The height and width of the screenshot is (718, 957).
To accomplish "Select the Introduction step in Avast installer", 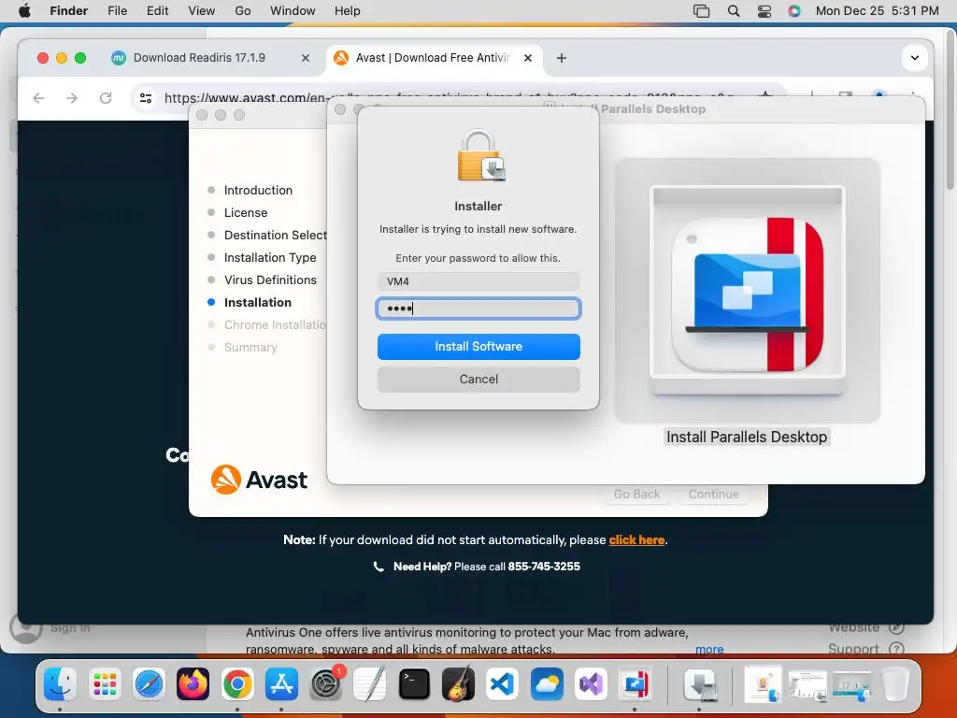I will pos(258,190).
